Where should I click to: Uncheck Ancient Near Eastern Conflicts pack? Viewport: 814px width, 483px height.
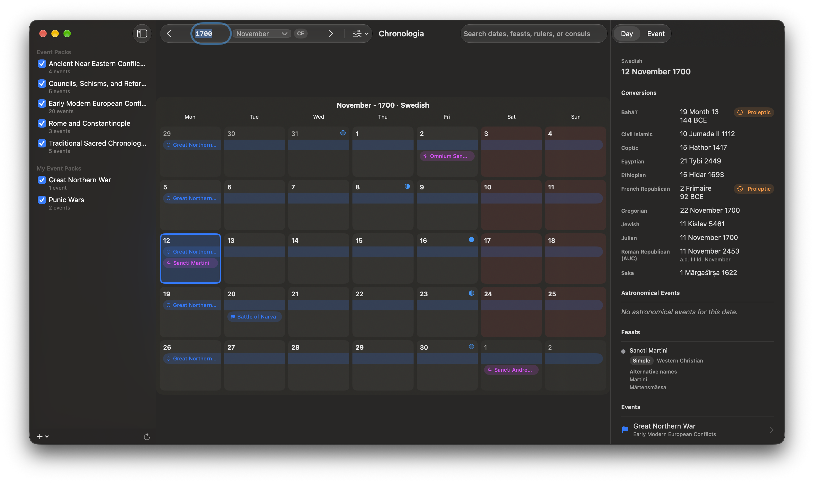[x=42, y=63]
